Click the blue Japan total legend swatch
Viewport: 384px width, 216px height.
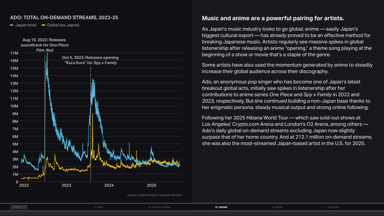coord(12,25)
